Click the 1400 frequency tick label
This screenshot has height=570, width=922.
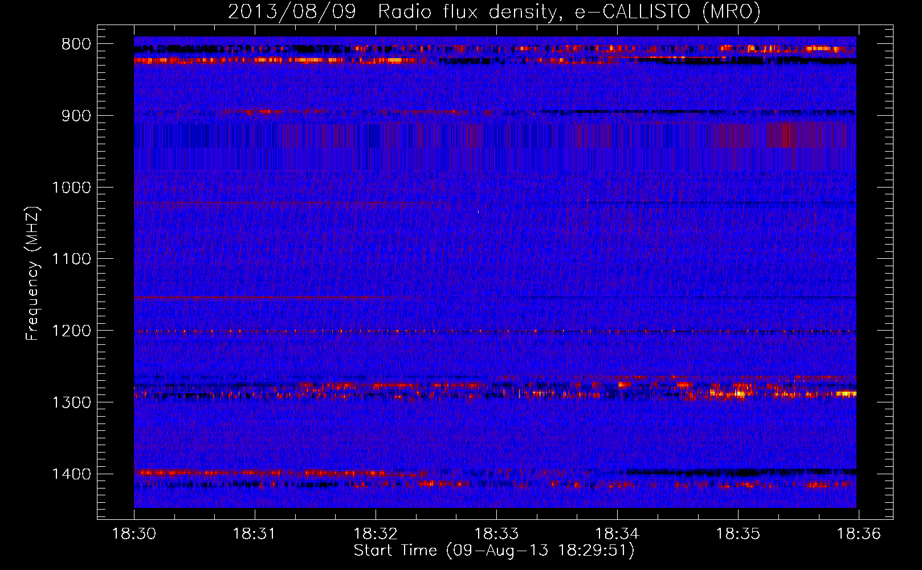[x=72, y=474]
